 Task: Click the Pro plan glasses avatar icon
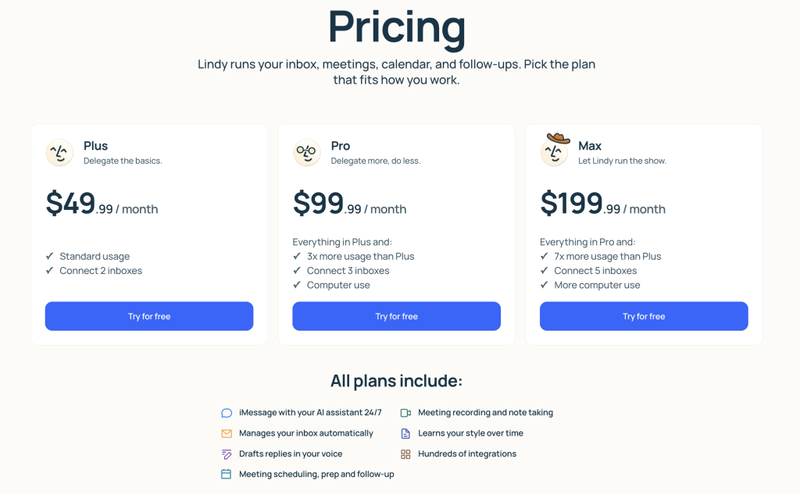click(x=306, y=152)
